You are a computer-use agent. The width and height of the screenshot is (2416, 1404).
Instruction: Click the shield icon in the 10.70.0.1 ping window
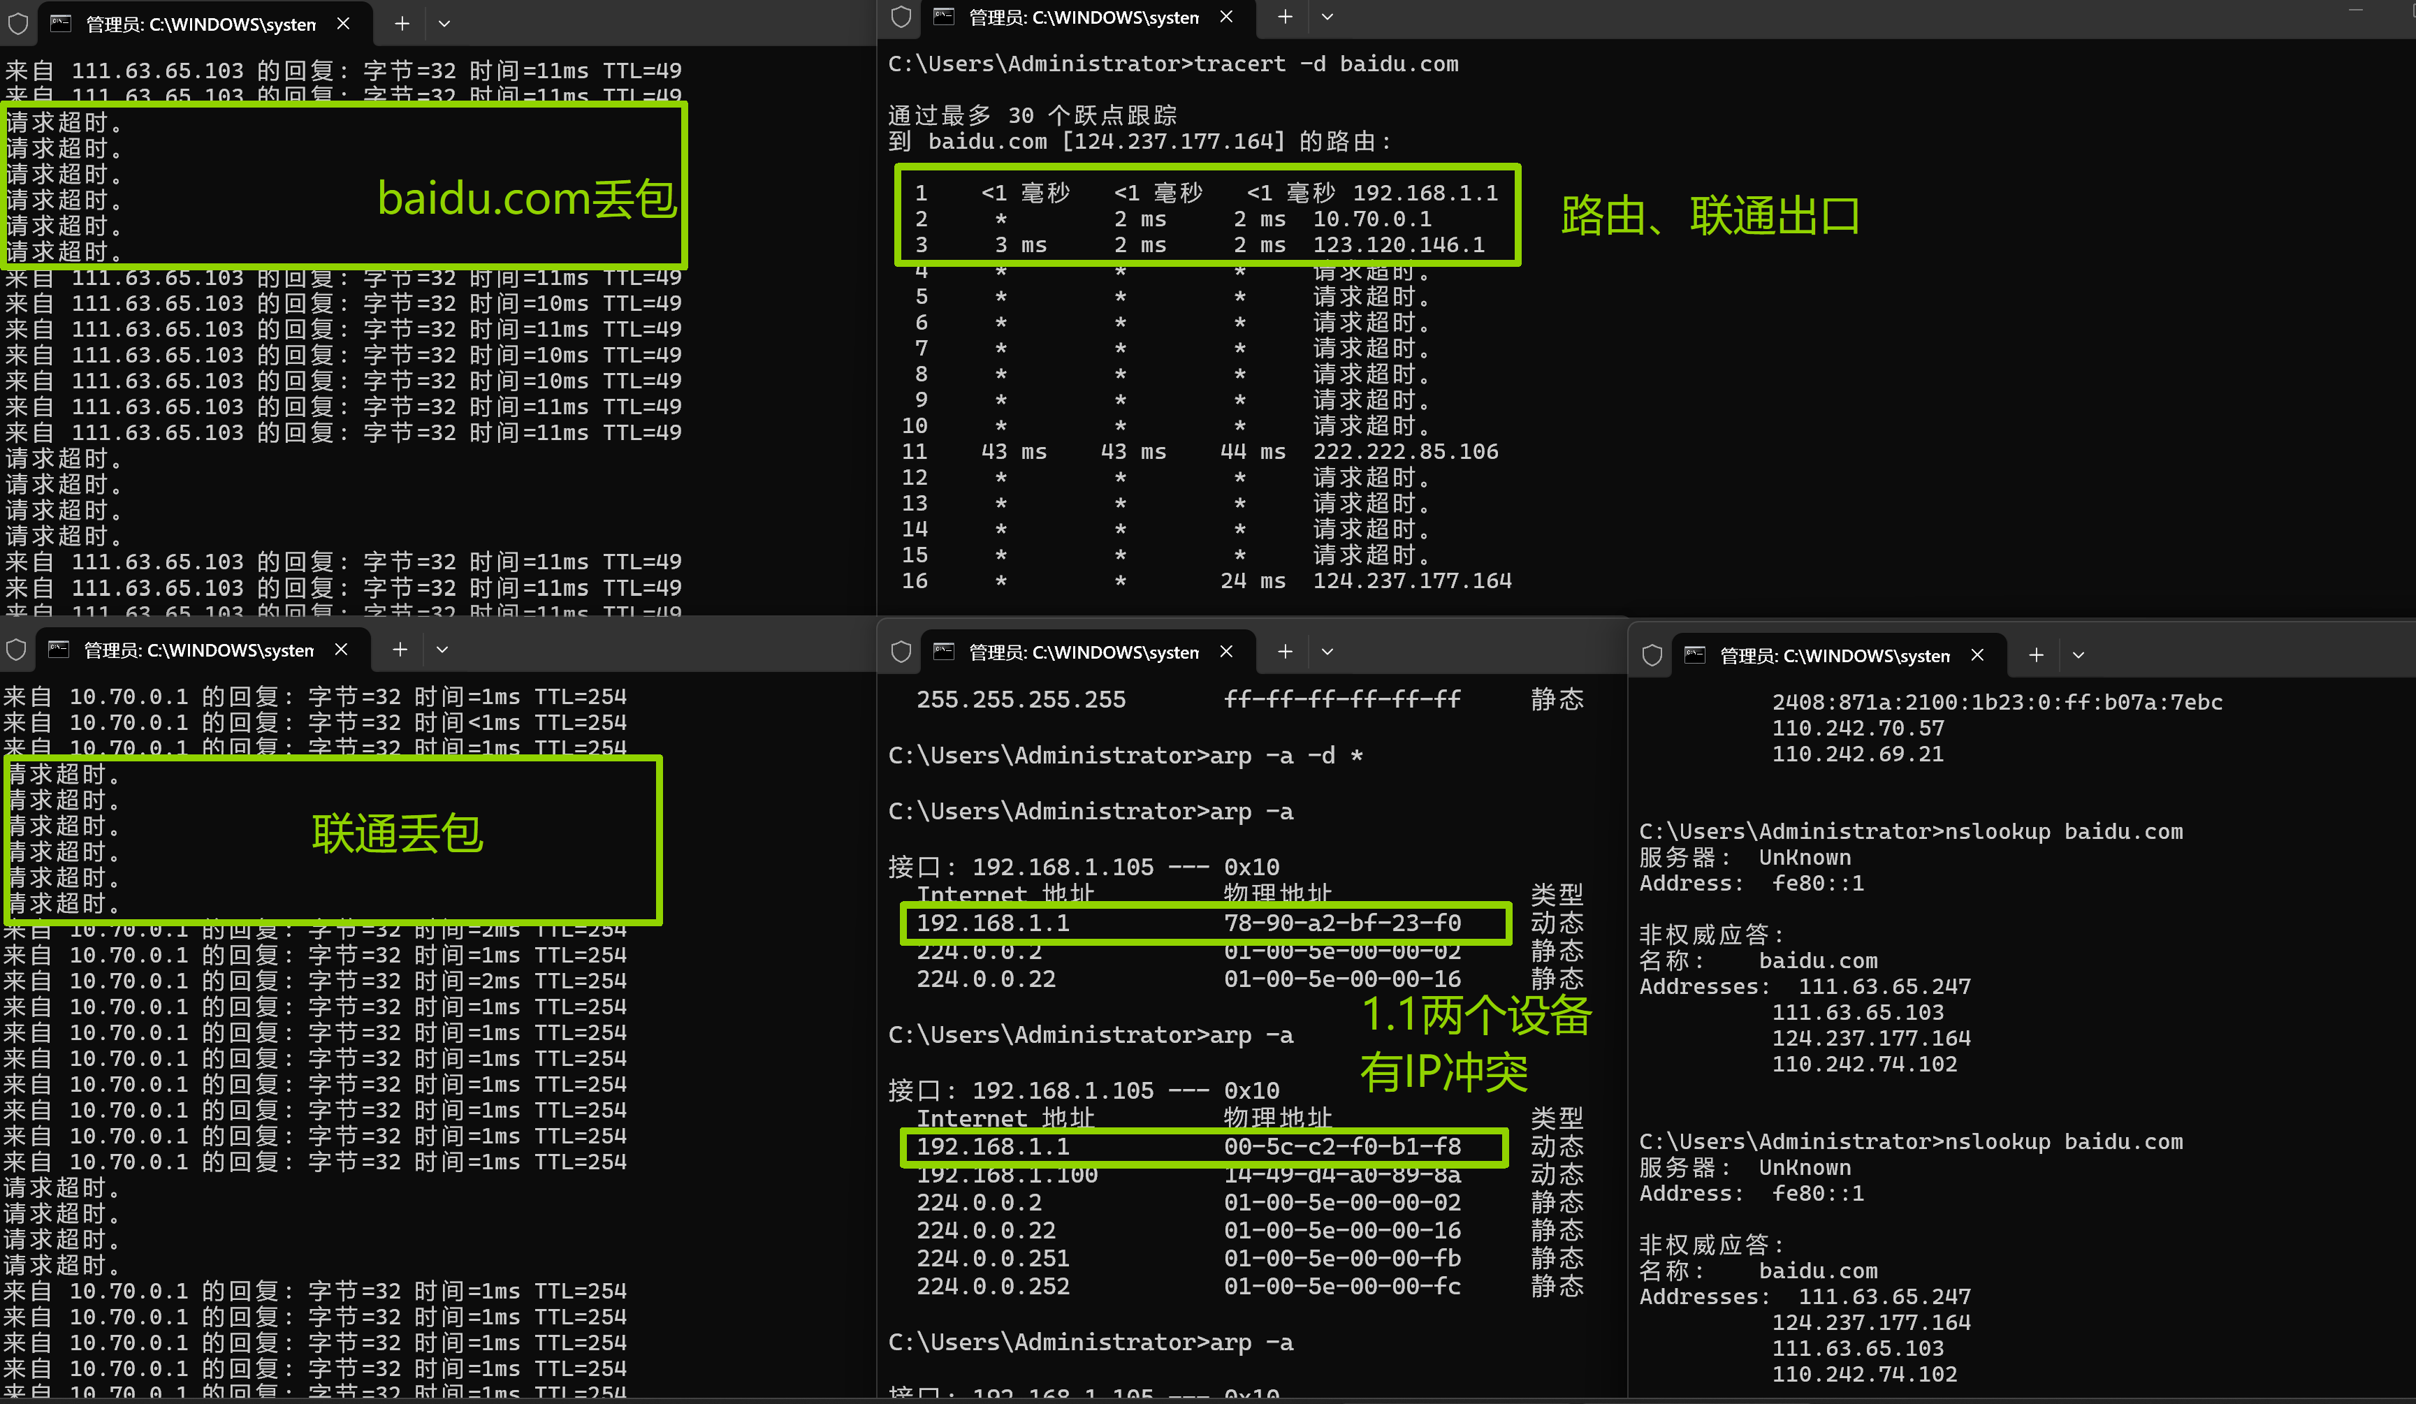(x=16, y=650)
